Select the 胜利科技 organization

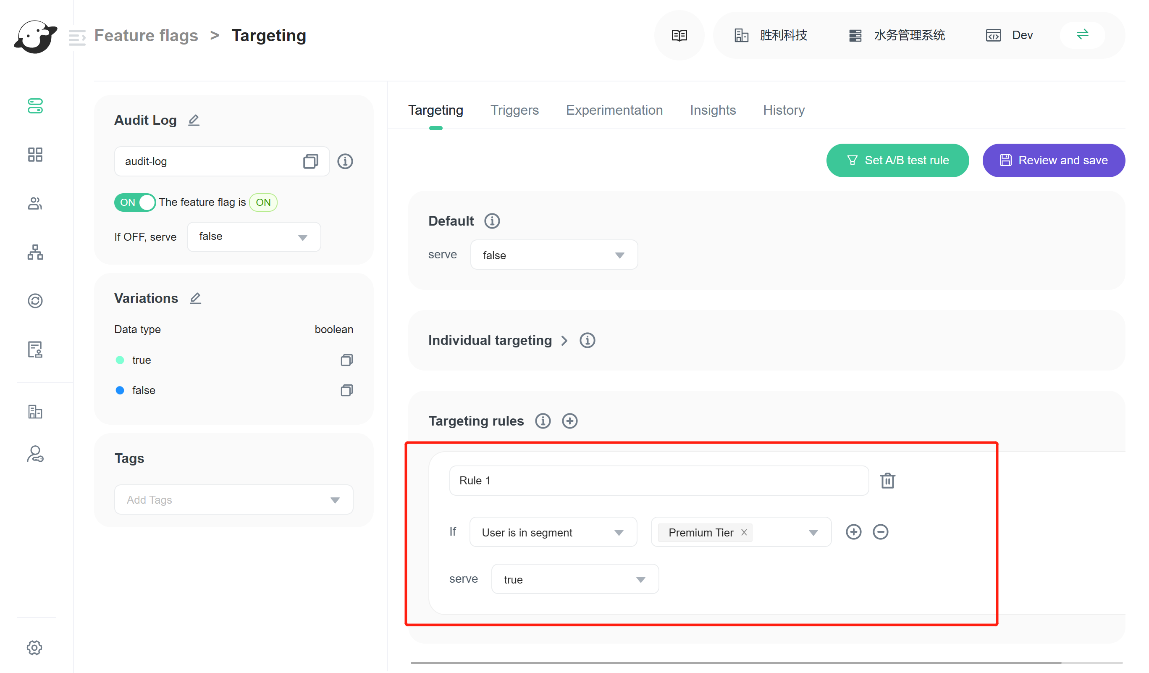771,36
